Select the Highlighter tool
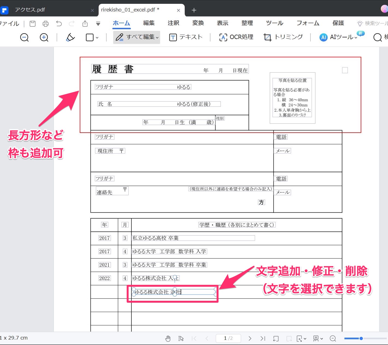This screenshot has height=345, width=388. [x=70, y=37]
